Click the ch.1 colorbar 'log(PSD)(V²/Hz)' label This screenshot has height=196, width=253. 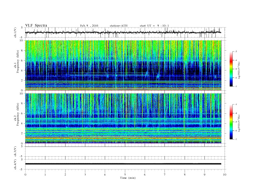[x=239, y=70]
